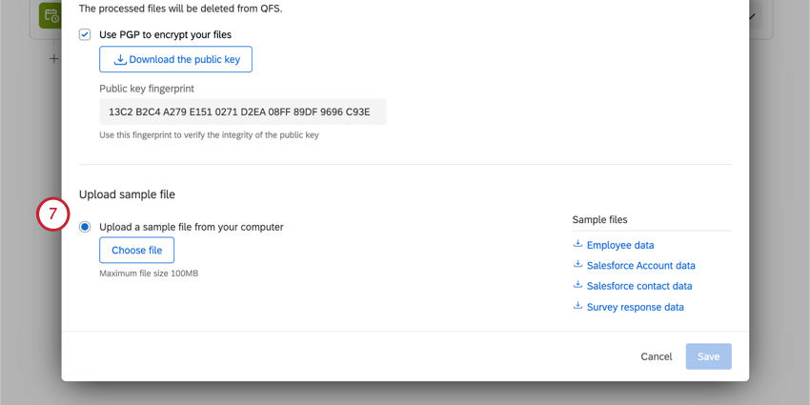Click the Choose file button

[x=137, y=250]
